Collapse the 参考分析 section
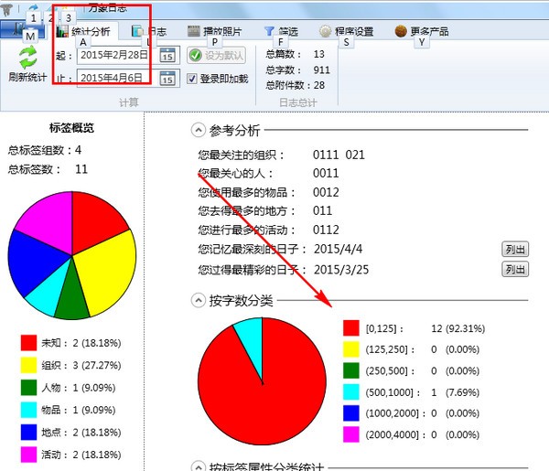This screenshot has height=471, width=549. point(199,130)
